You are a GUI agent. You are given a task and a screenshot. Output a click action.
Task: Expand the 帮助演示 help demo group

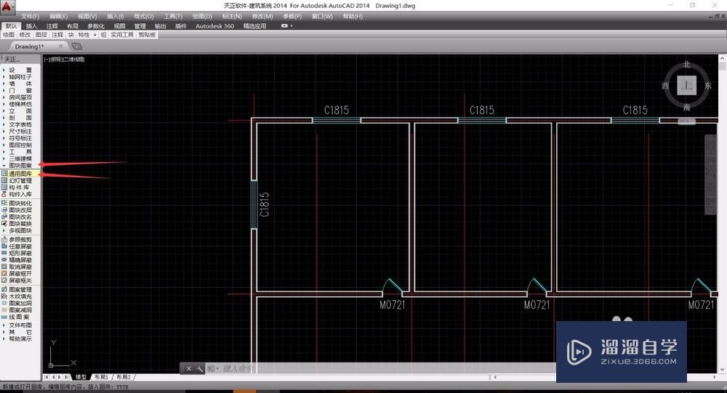point(20,339)
